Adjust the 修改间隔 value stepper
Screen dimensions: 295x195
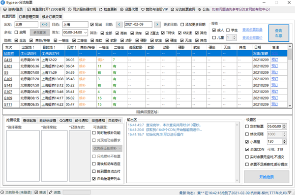(285, 134)
